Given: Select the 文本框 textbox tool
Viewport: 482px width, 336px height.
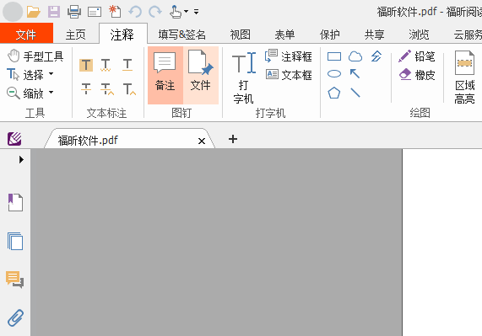Looking at the screenshot, I should 289,74.
